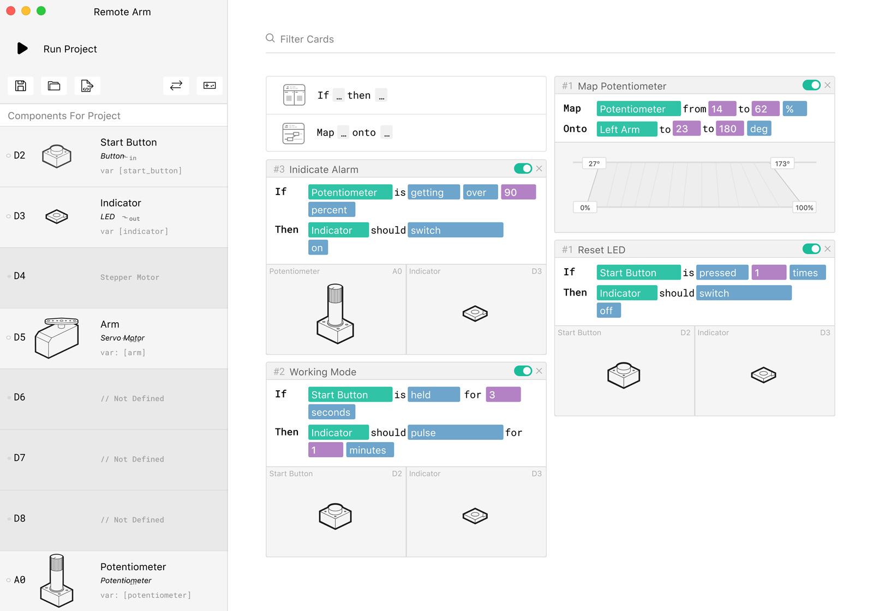Select the Arm servo motor icon on D5
The image size is (873, 611).
56,338
